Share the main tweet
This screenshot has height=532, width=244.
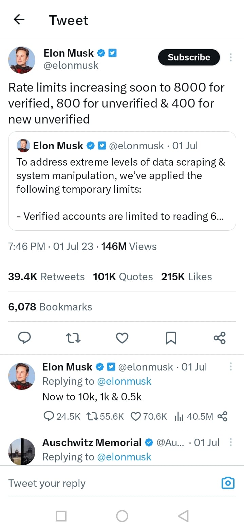click(220, 338)
